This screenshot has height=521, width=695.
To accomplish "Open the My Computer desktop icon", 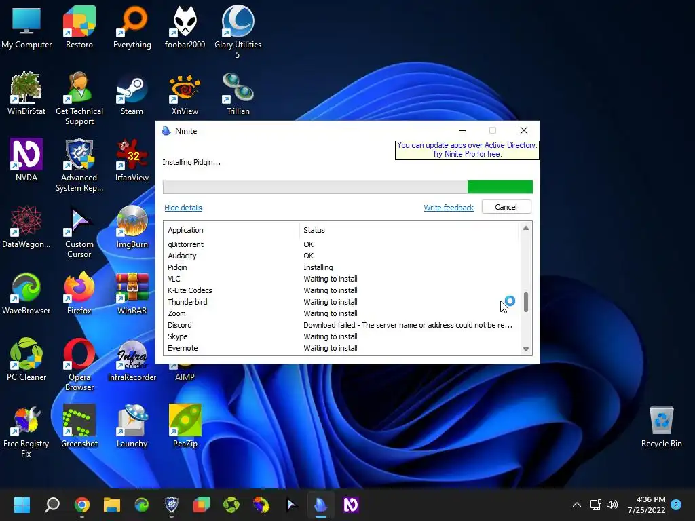I will tap(26, 27).
